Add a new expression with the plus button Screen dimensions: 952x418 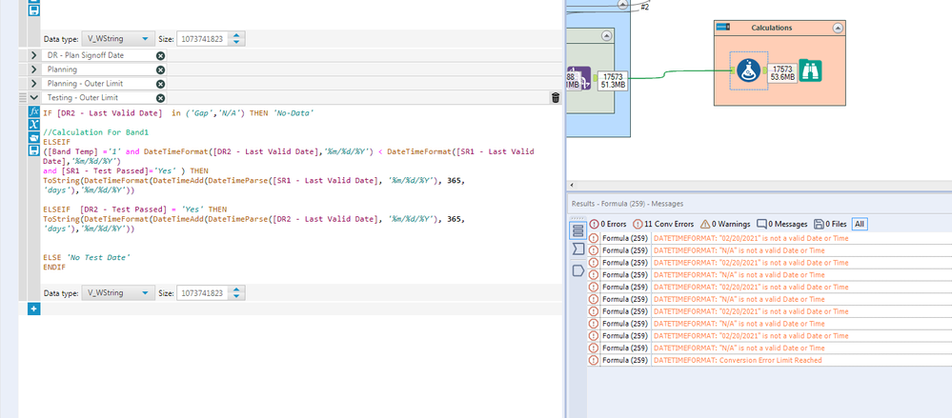click(34, 309)
